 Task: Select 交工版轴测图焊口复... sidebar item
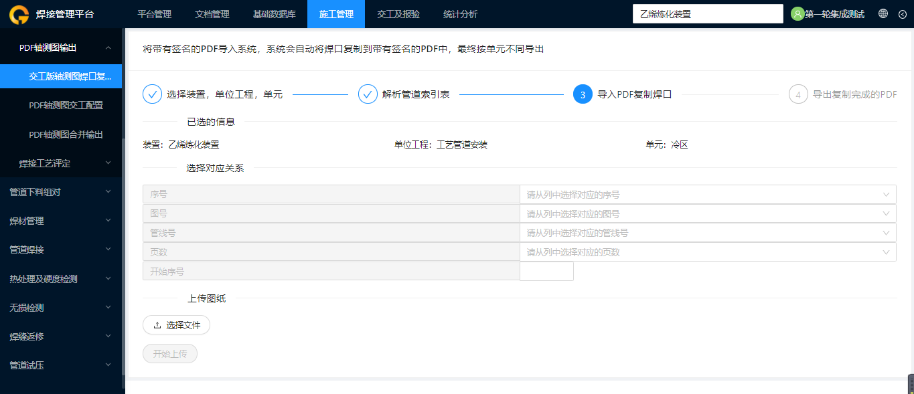pyautogui.click(x=61, y=76)
